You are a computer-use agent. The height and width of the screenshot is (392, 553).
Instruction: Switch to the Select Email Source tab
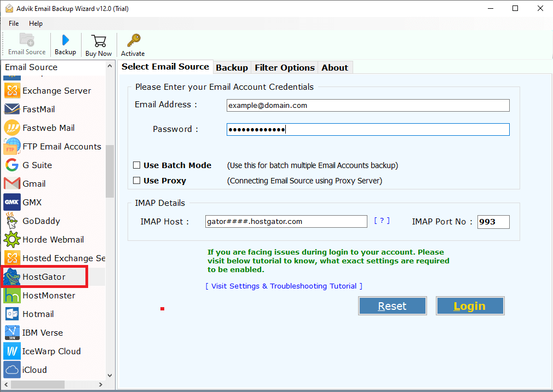[165, 67]
